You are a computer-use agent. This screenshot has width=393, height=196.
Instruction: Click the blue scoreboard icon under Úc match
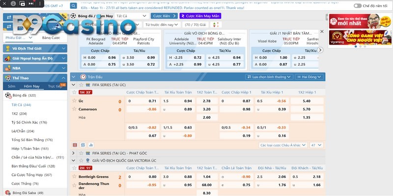(83, 145)
